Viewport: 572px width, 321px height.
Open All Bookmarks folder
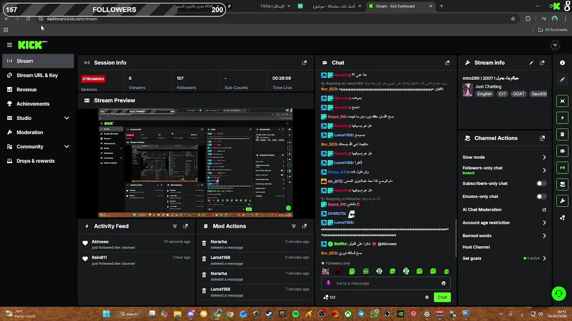click(553, 30)
